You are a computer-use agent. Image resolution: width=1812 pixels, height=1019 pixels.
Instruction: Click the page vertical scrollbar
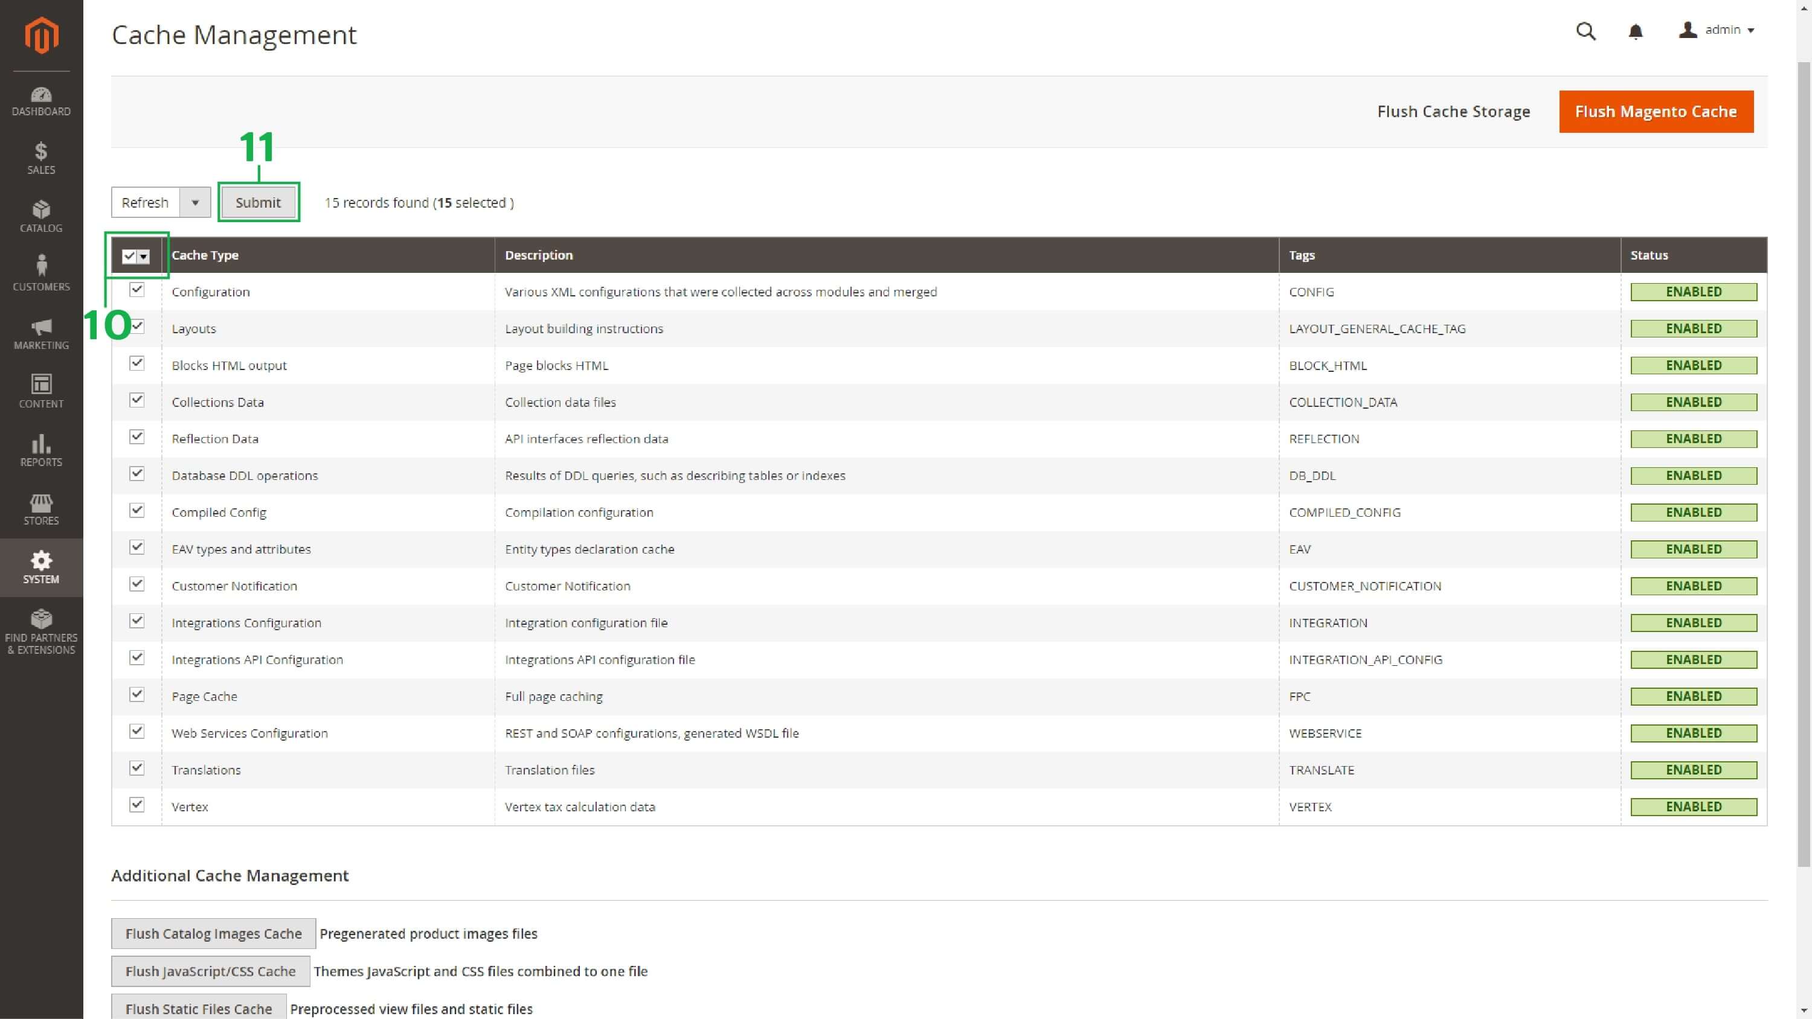tap(1804, 464)
